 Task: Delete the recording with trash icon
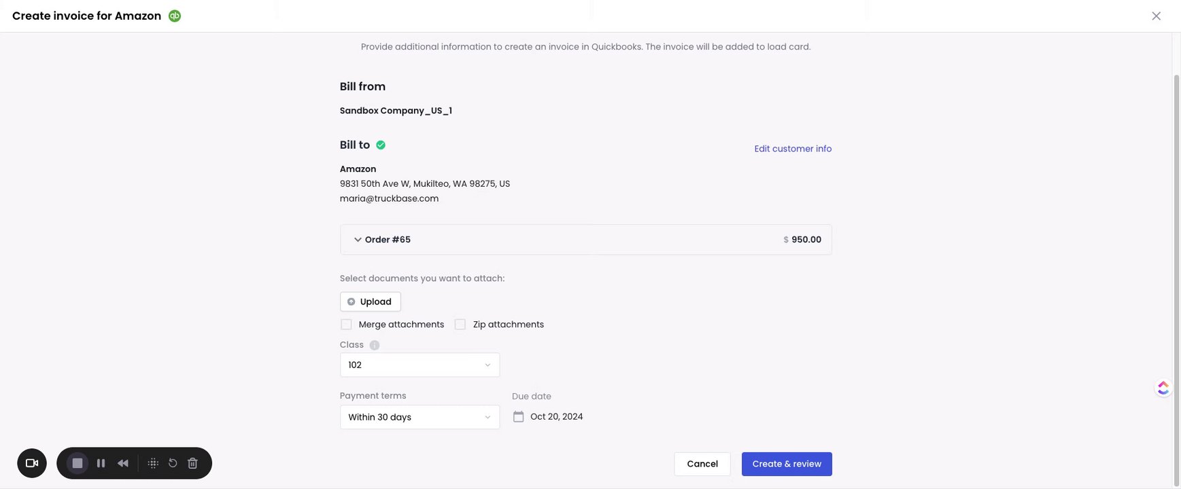pos(192,463)
